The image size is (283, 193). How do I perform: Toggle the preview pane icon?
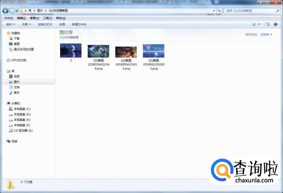[267, 24]
